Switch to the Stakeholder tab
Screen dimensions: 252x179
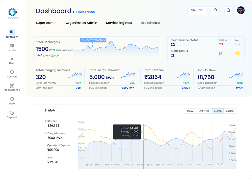[x=151, y=23]
